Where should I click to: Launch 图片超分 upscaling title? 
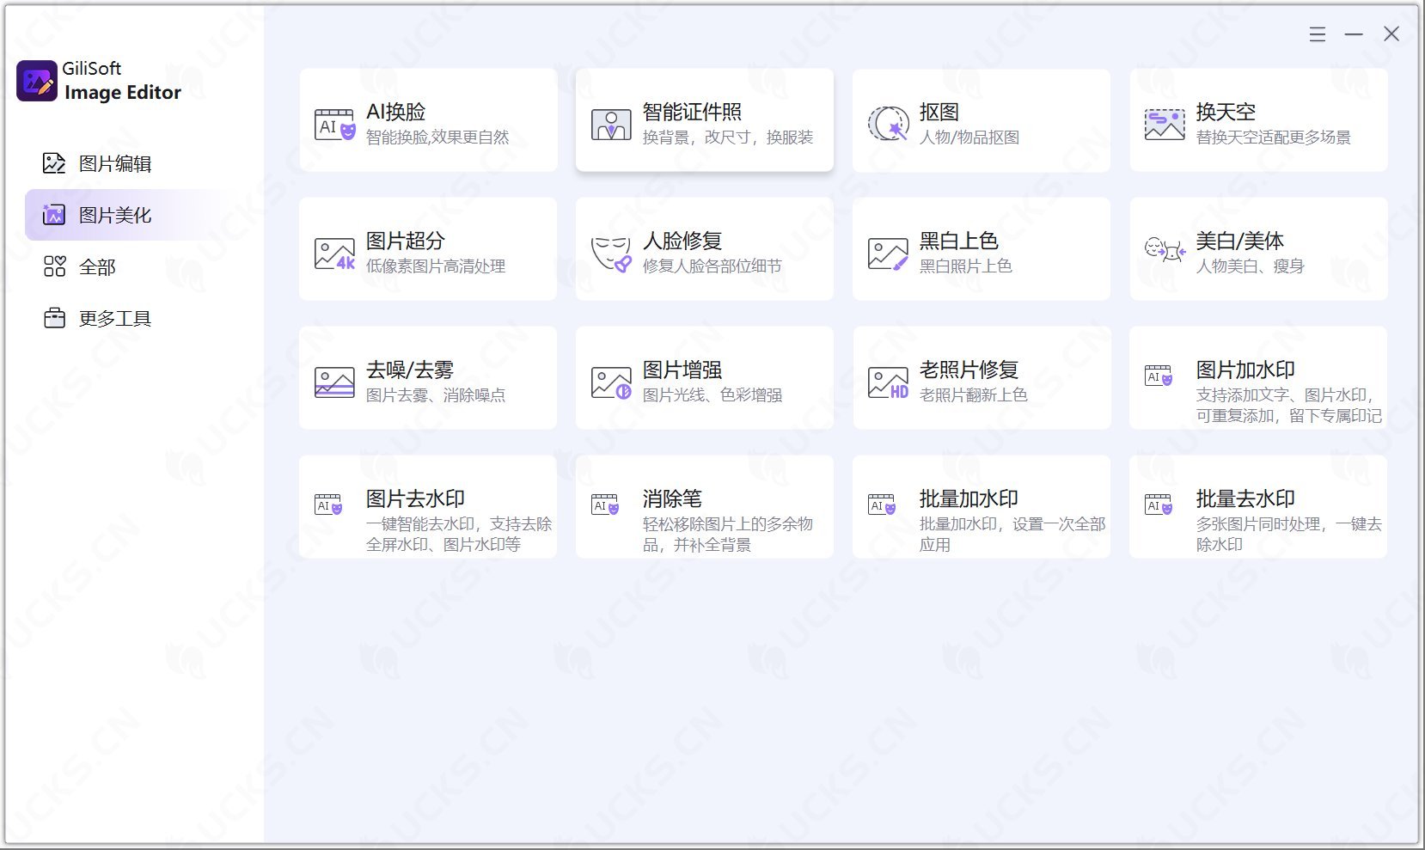[405, 241]
